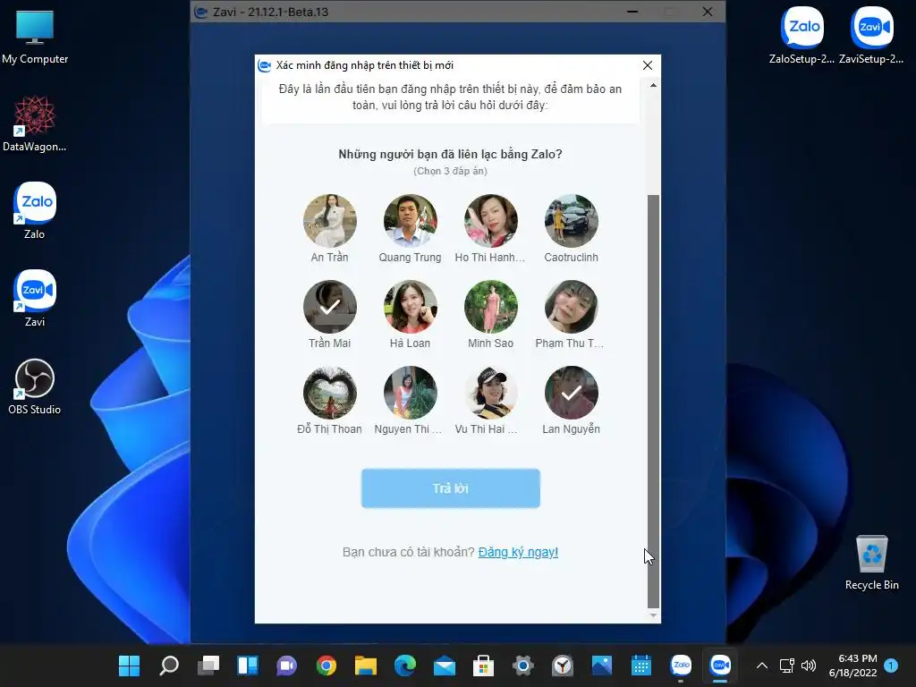
Task: Open Zavi desktop shortcut
Action: pos(35,299)
